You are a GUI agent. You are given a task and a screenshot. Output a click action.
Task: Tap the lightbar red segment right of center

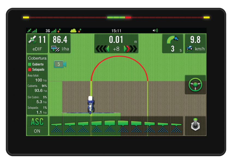[x=128, y=17]
